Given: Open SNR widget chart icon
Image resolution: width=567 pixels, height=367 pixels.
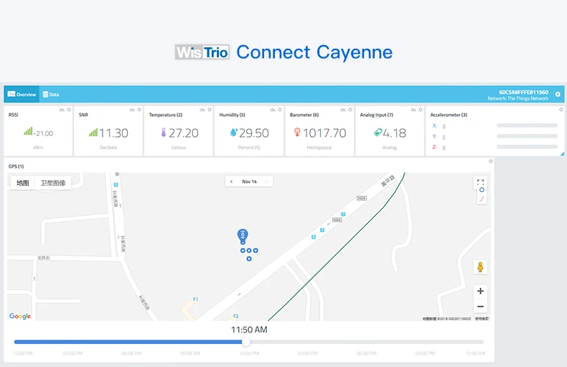Looking at the screenshot, I should (x=132, y=110).
